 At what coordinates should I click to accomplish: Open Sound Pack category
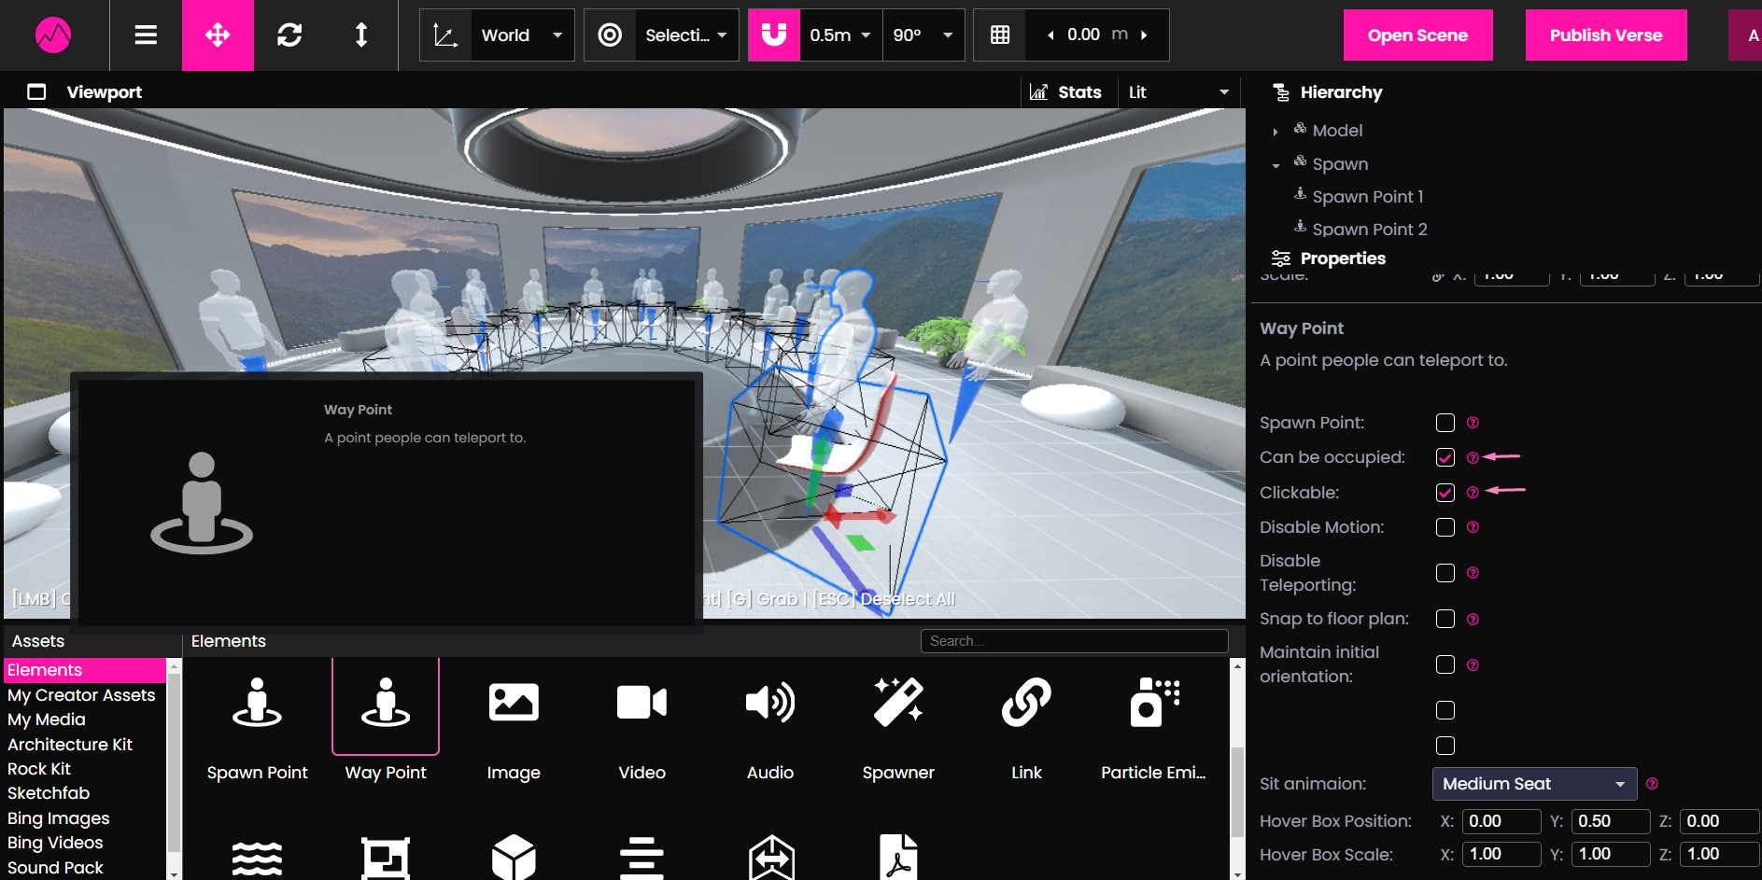(x=56, y=868)
